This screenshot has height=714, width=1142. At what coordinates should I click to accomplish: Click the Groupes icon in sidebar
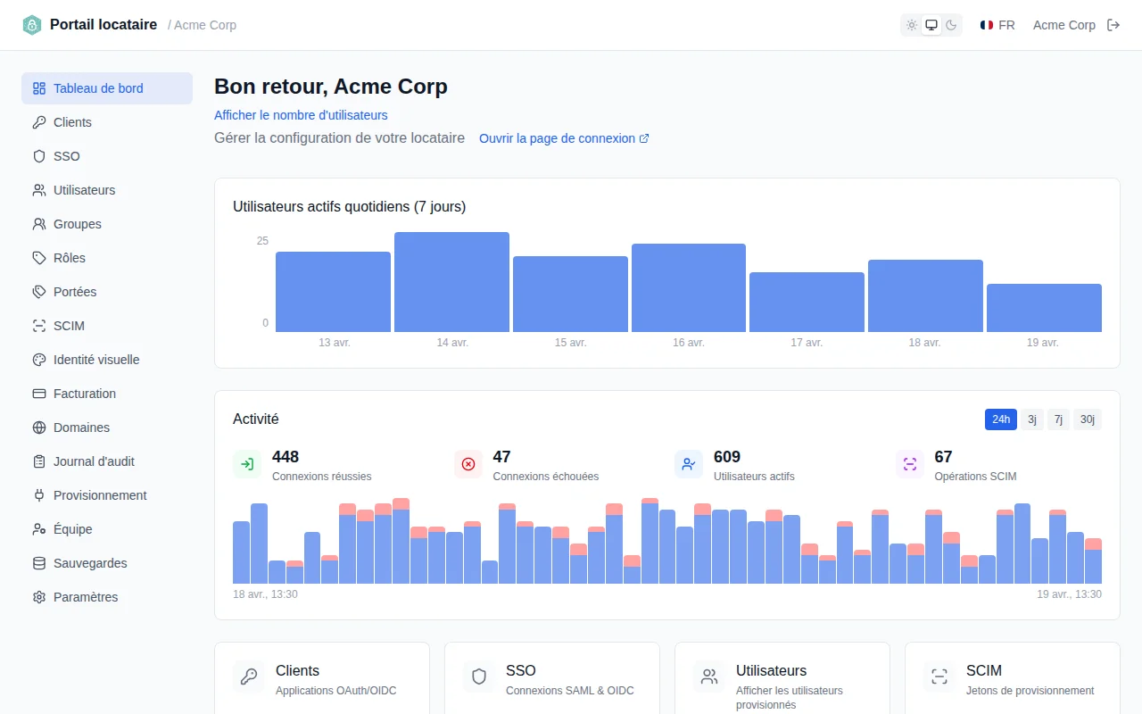tap(39, 224)
